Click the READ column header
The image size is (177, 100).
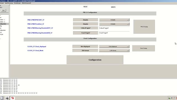(x=85, y=7)
